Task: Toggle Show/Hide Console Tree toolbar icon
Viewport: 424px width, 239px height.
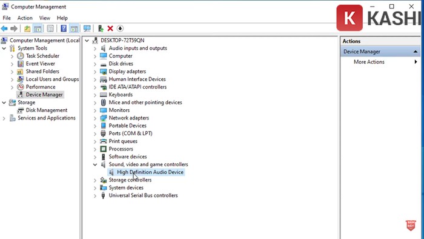Action: (x=38, y=29)
